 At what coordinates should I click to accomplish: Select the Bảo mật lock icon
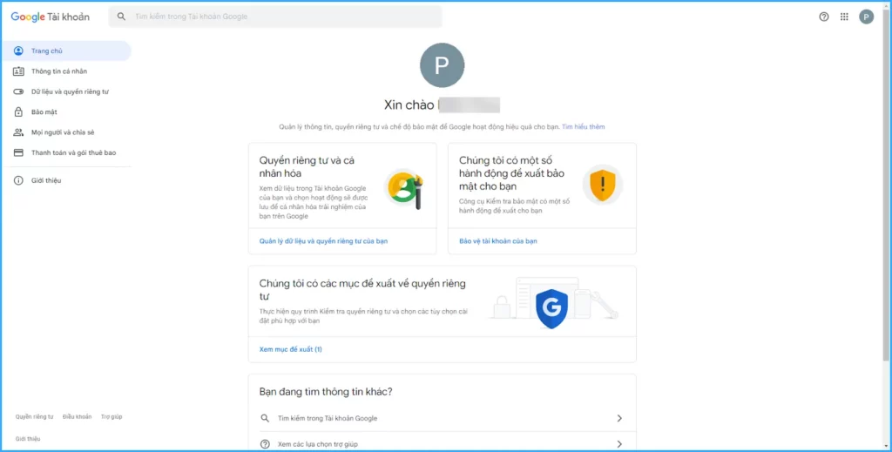coord(19,112)
